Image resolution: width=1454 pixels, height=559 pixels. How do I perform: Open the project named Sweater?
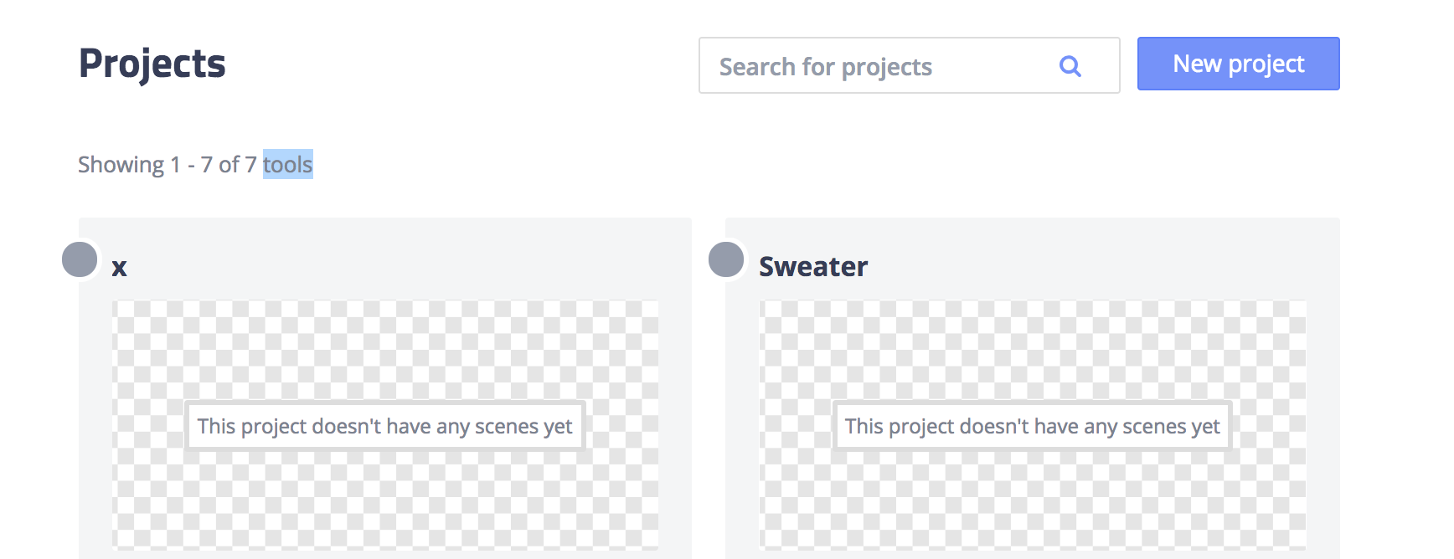pos(812,267)
